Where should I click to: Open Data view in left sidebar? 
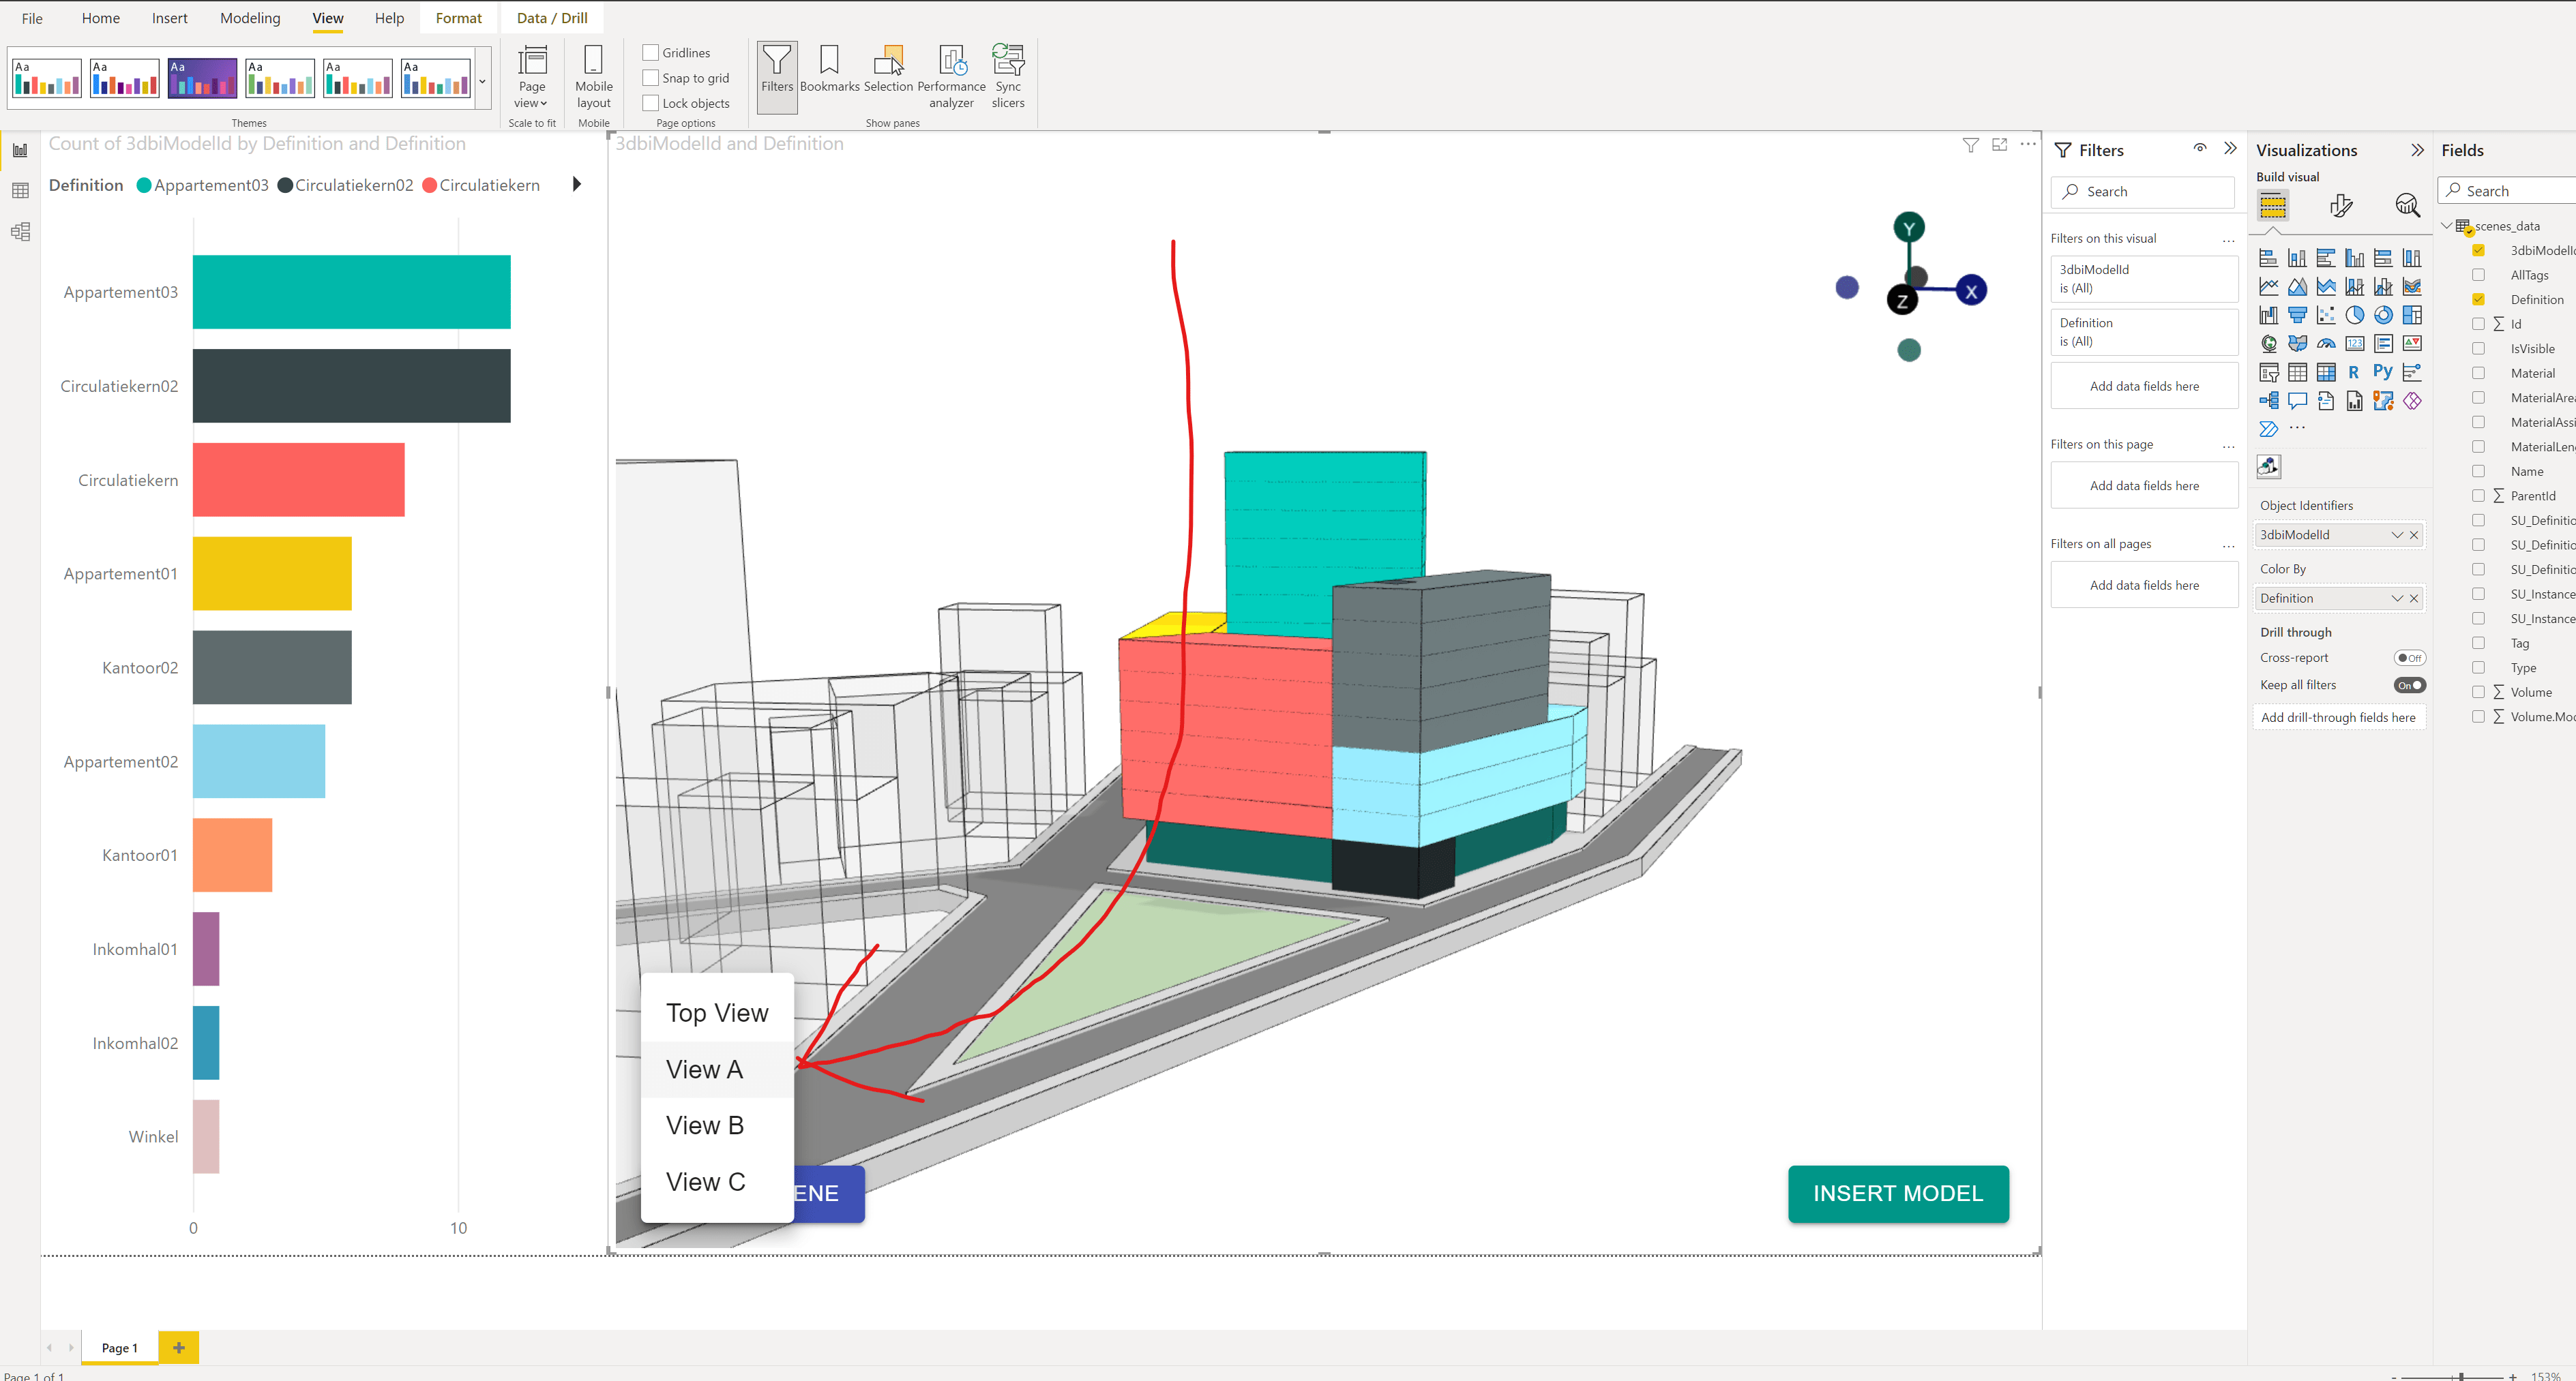point(20,191)
